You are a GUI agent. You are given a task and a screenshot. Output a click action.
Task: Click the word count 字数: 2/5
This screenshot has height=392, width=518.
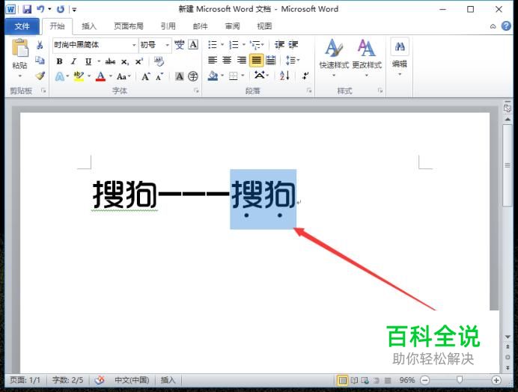(x=67, y=381)
